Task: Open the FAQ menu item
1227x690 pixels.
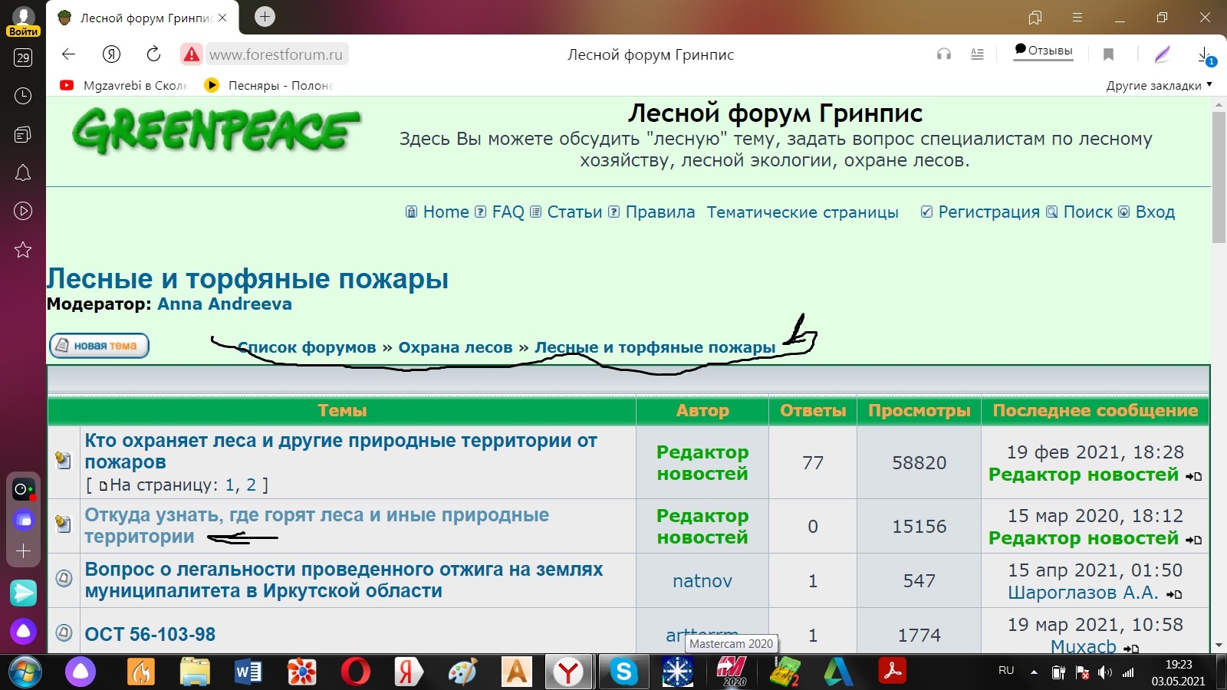Action: click(508, 212)
